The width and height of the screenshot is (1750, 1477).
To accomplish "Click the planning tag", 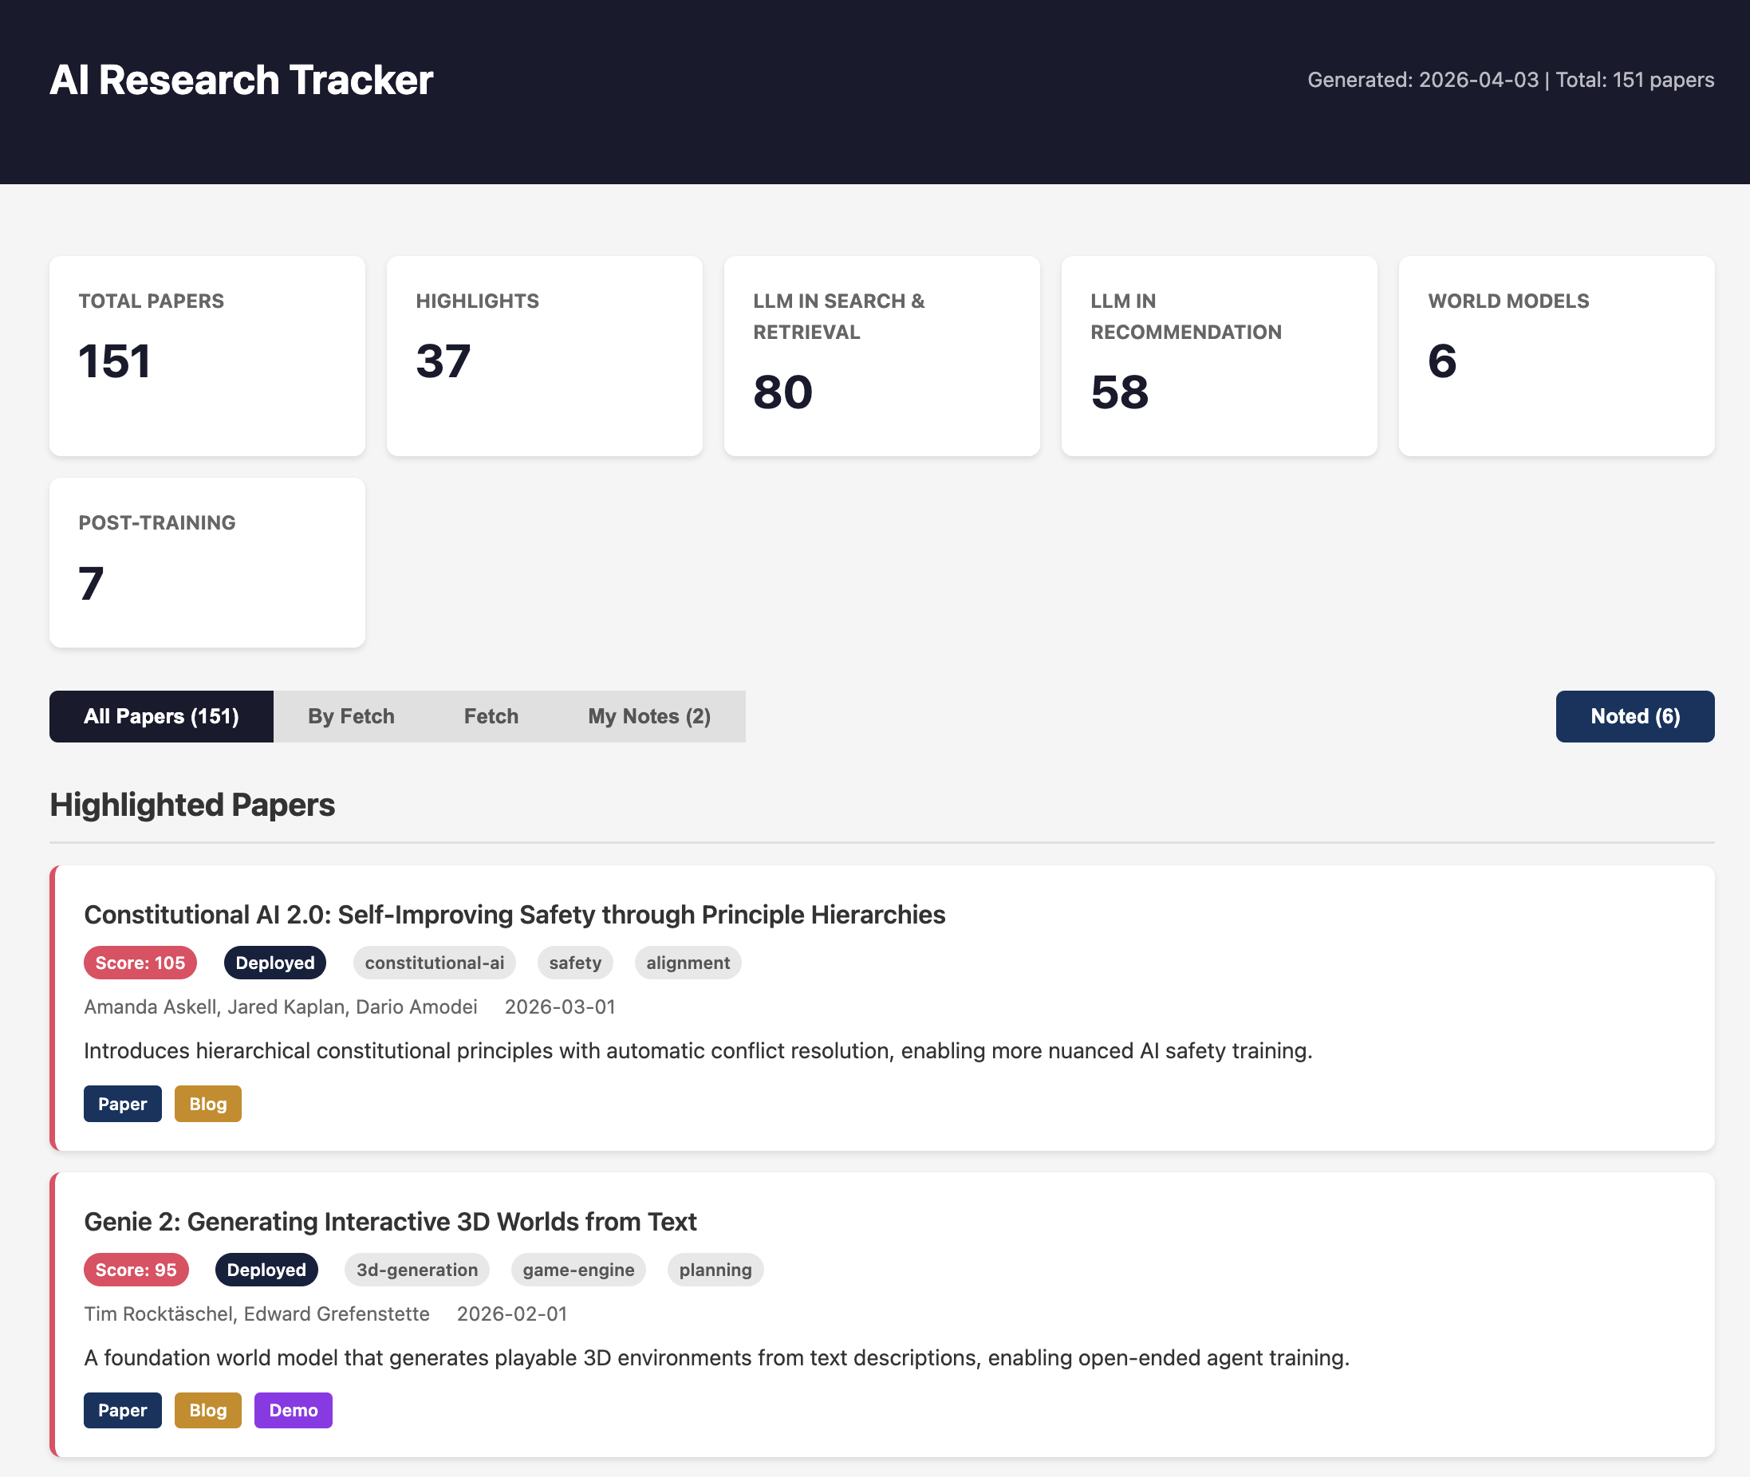I will click(715, 1270).
